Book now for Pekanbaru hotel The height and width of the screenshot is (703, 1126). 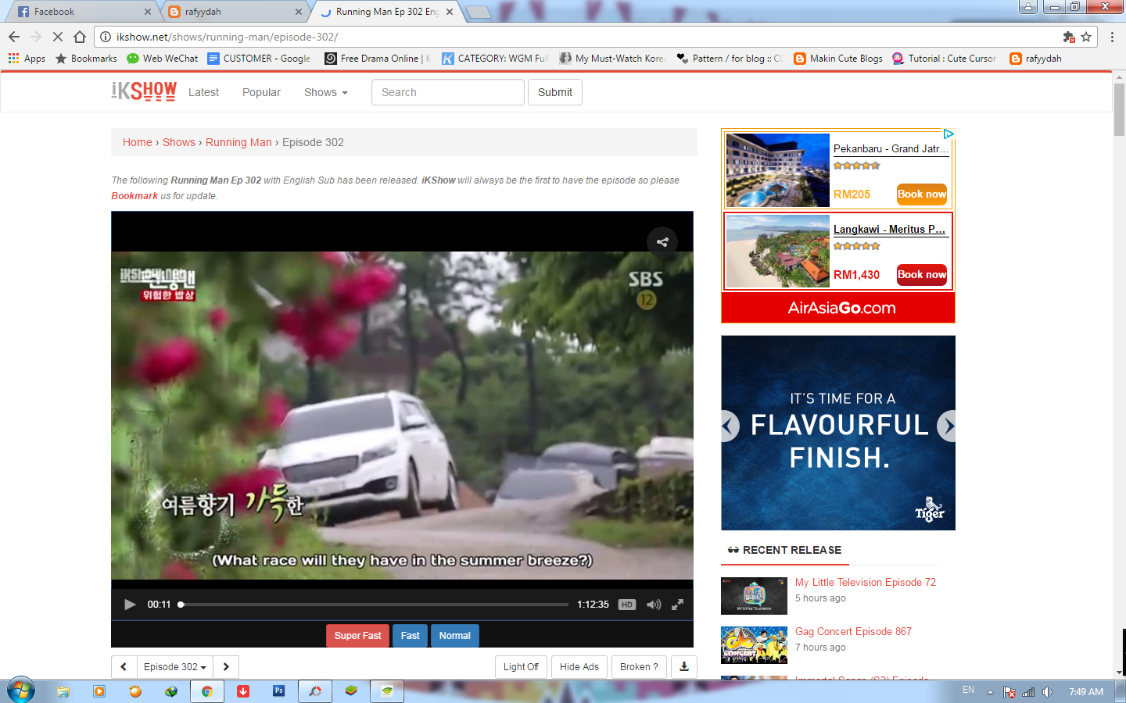tap(922, 194)
